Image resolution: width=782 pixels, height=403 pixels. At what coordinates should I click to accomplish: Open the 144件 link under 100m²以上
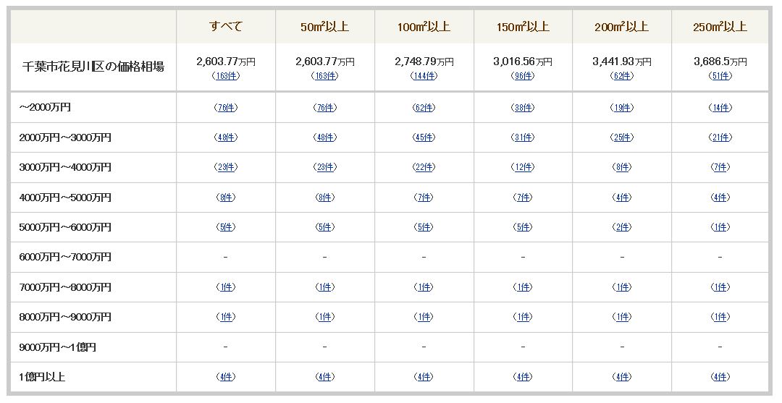tap(424, 76)
